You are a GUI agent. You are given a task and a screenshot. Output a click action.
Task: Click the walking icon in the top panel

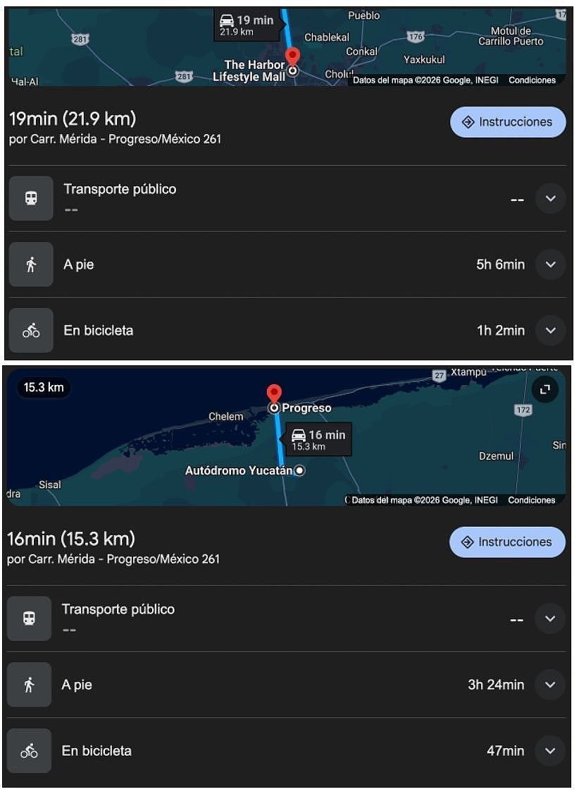coord(31,264)
